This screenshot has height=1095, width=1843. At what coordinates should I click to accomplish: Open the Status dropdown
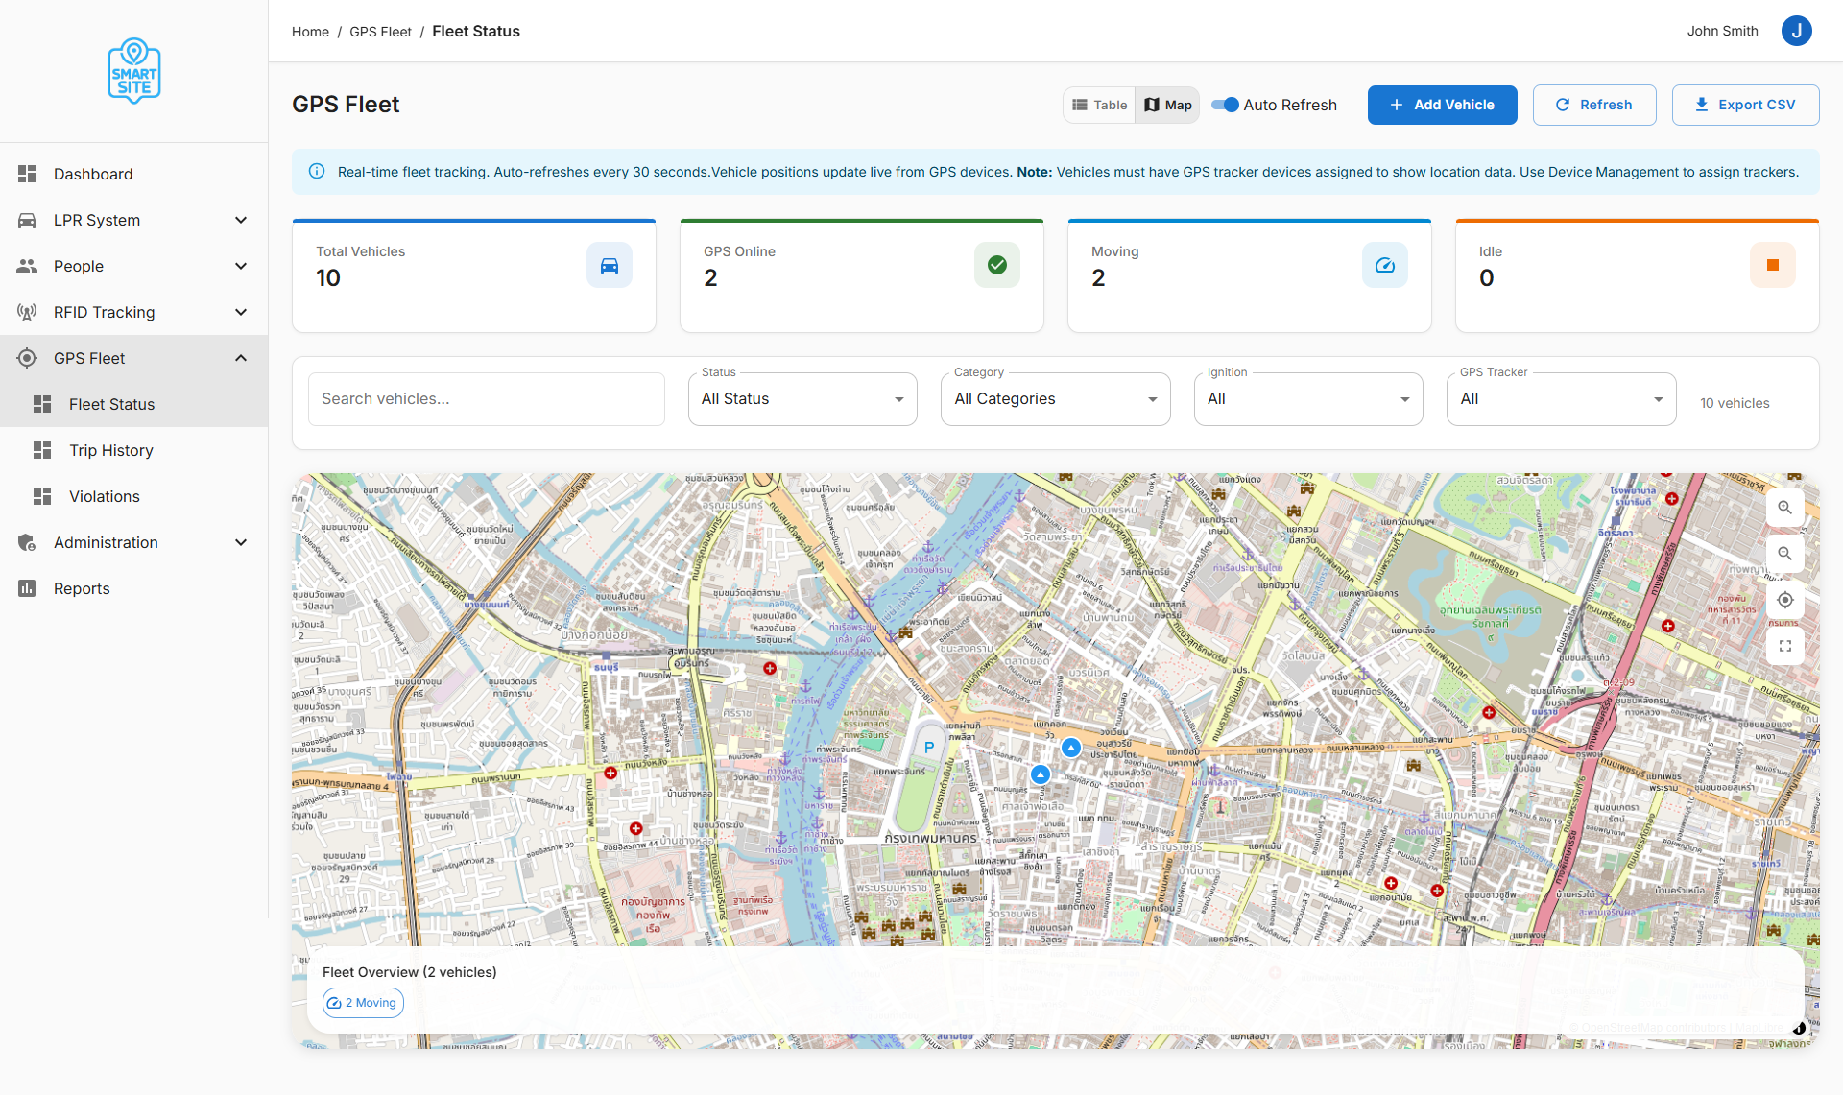[x=802, y=399]
